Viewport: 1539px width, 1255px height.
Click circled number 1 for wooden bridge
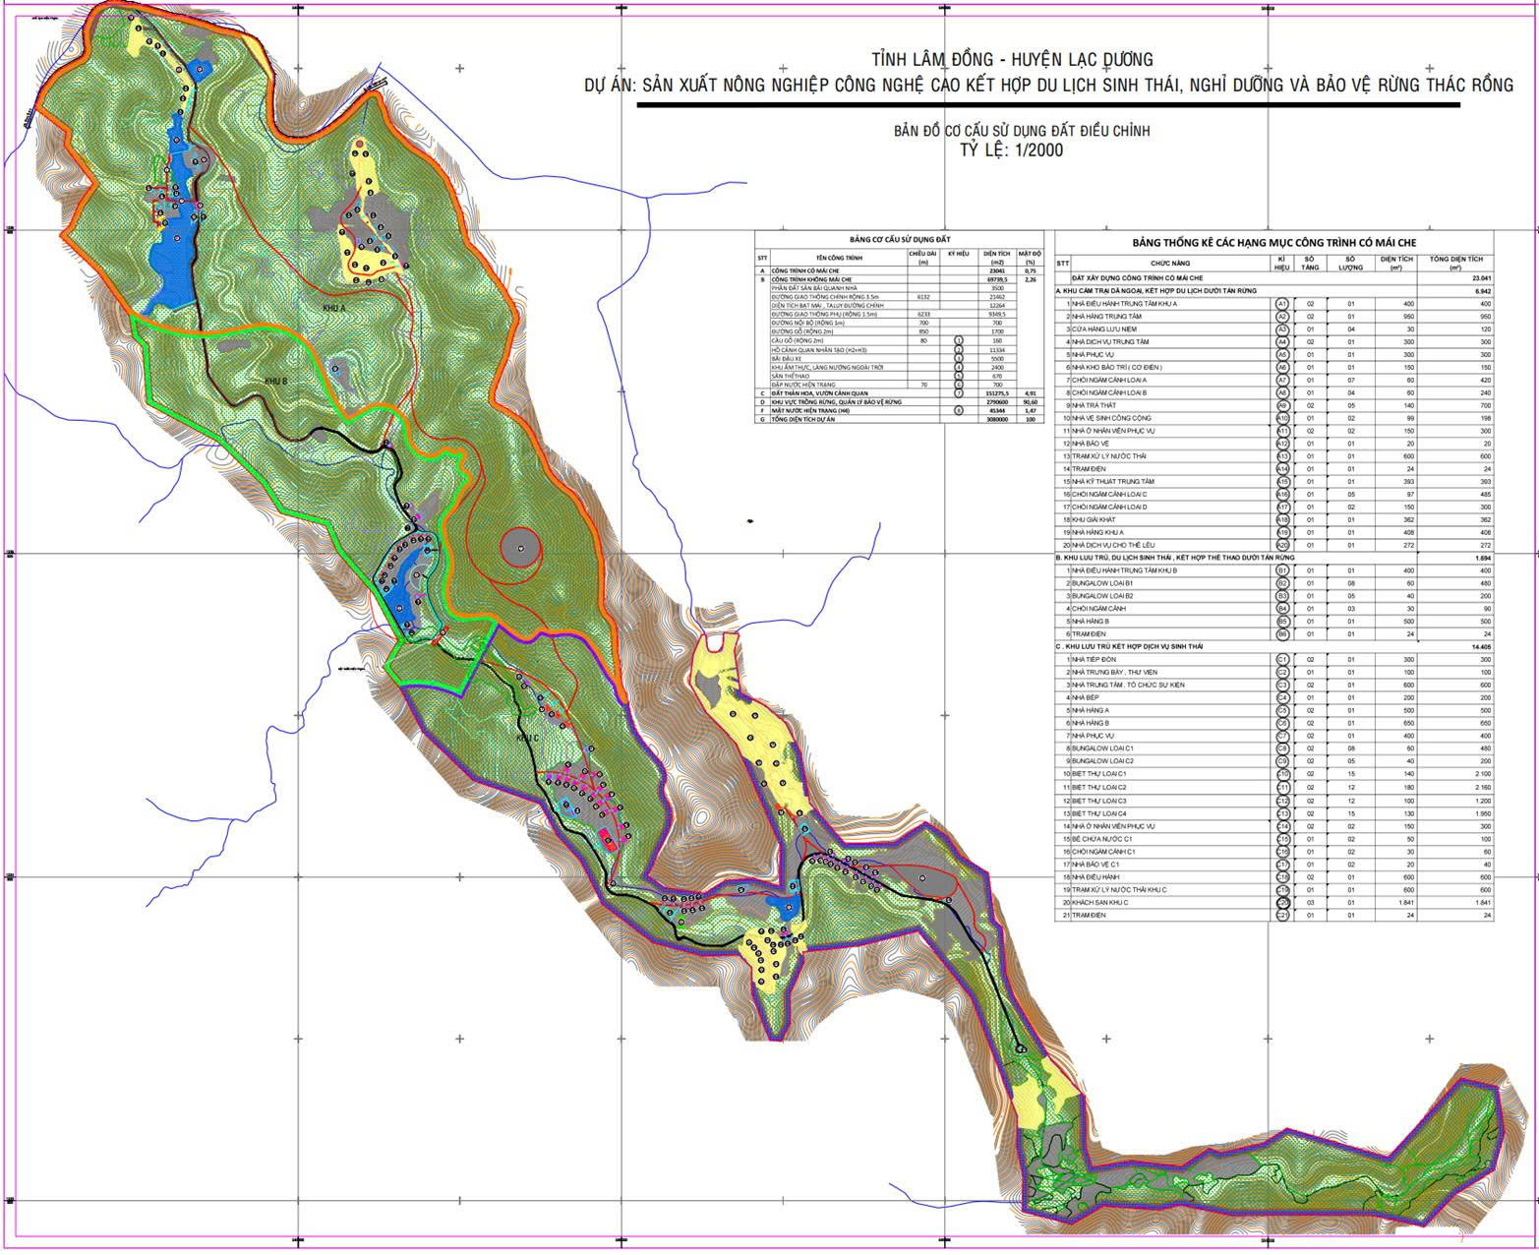tap(958, 340)
